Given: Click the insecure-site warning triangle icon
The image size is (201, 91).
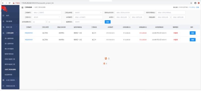Looking at the screenshot, I should point(14,3).
